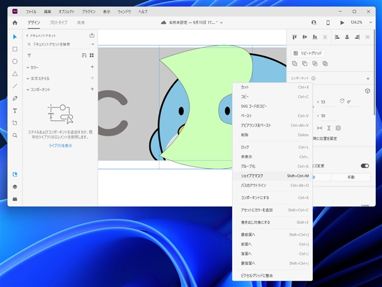
Task: Click the mobile device preview icon
Action: click(x=328, y=22)
